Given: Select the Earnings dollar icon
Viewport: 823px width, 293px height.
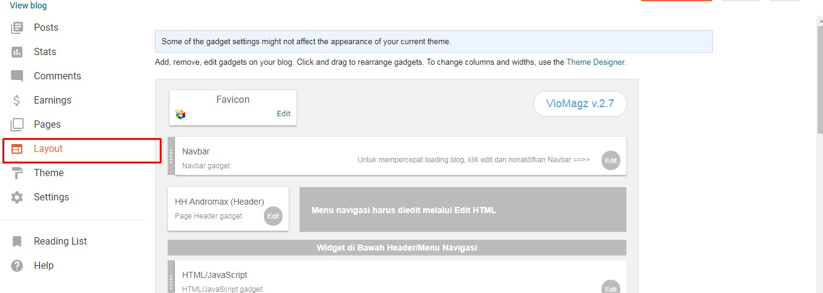Looking at the screenshot, I should point(17,100).
